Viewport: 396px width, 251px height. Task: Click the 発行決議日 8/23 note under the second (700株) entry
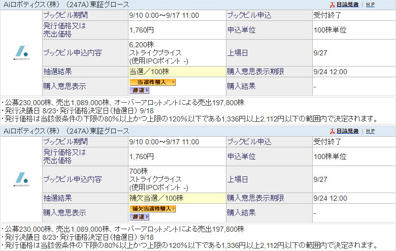pos(78,237)
